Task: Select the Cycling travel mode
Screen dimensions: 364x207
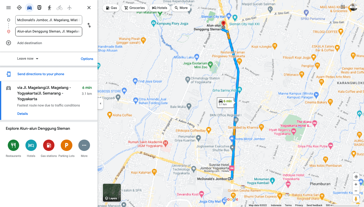Action: 60,8
